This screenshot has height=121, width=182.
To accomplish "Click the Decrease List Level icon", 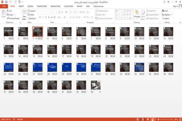I will point(81,12).
